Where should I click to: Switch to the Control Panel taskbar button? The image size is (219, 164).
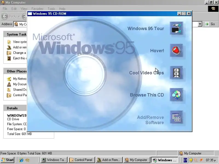82,160
